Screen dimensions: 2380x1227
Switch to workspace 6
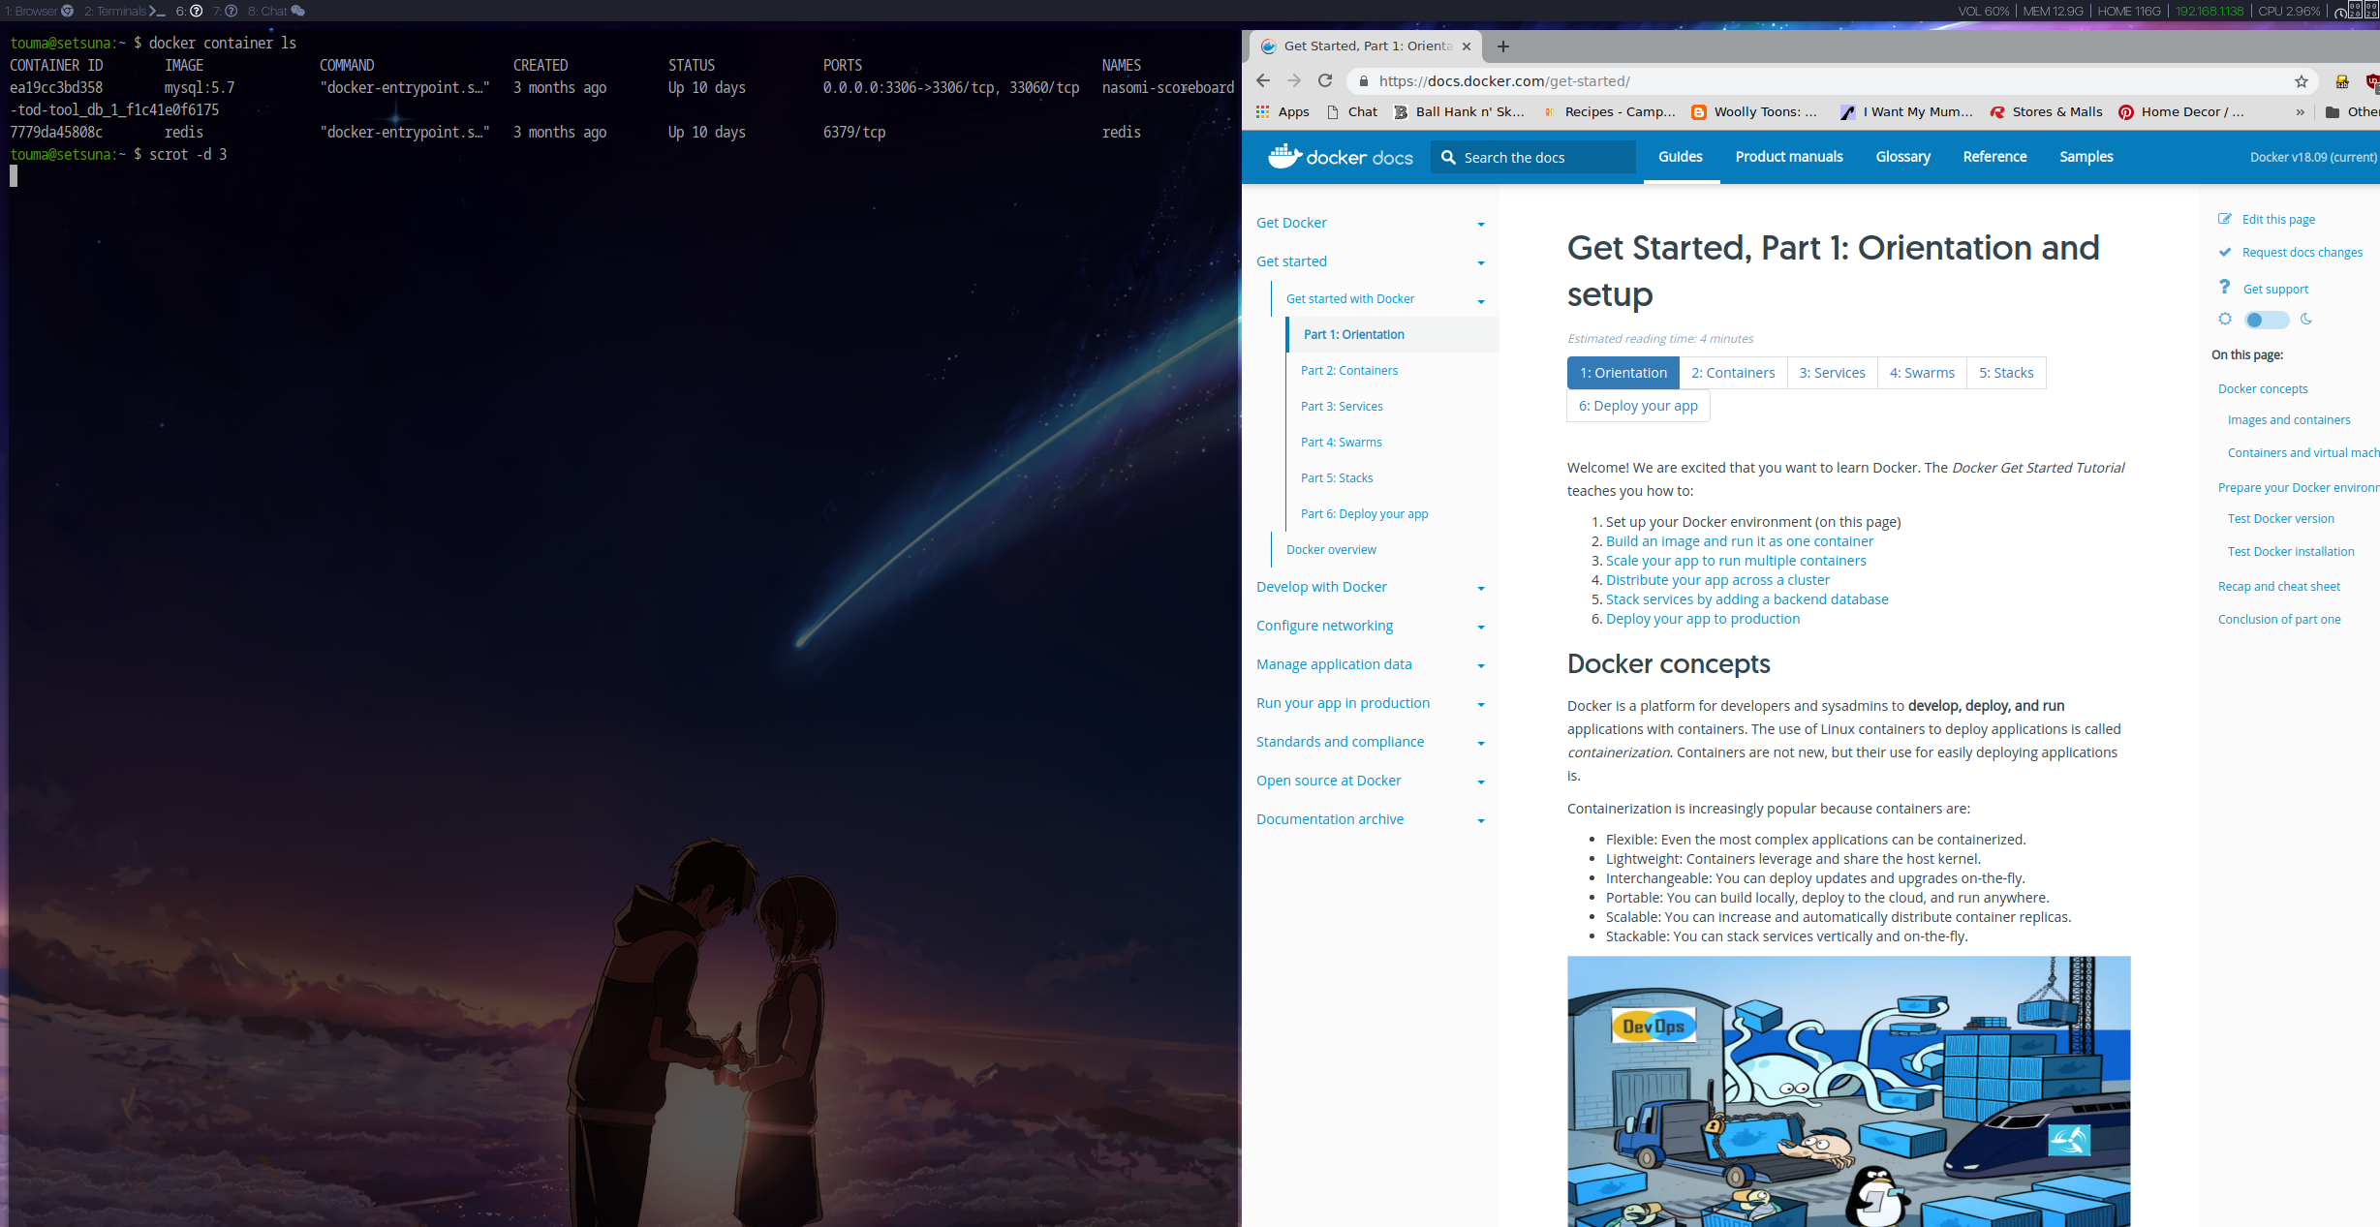(189, 11)
